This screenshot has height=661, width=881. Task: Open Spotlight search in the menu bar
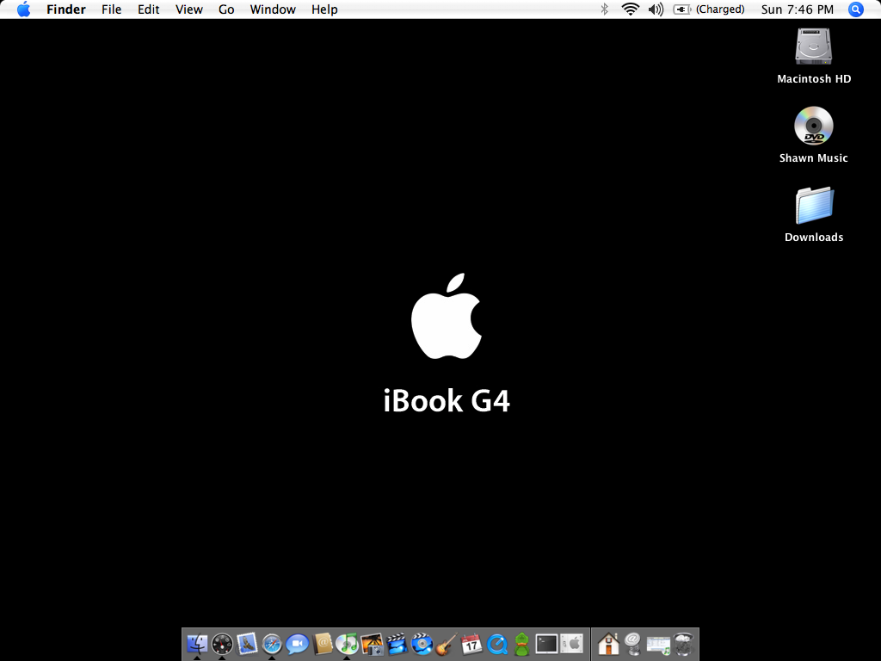(x=854, y=9)
